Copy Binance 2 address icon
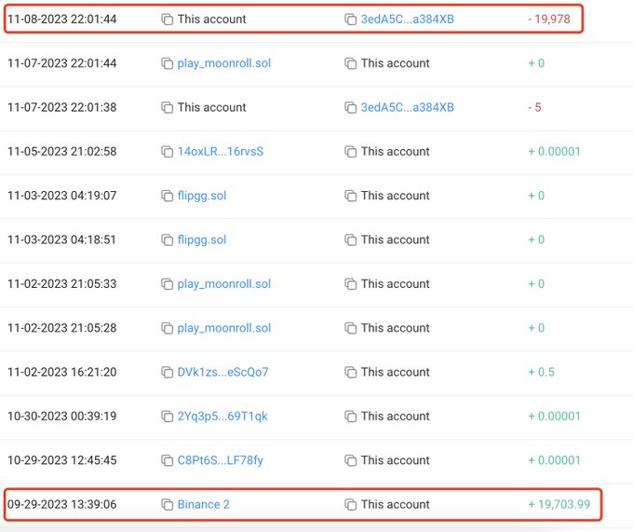Screen dimensions: 633x532 [x=167, y=505]
